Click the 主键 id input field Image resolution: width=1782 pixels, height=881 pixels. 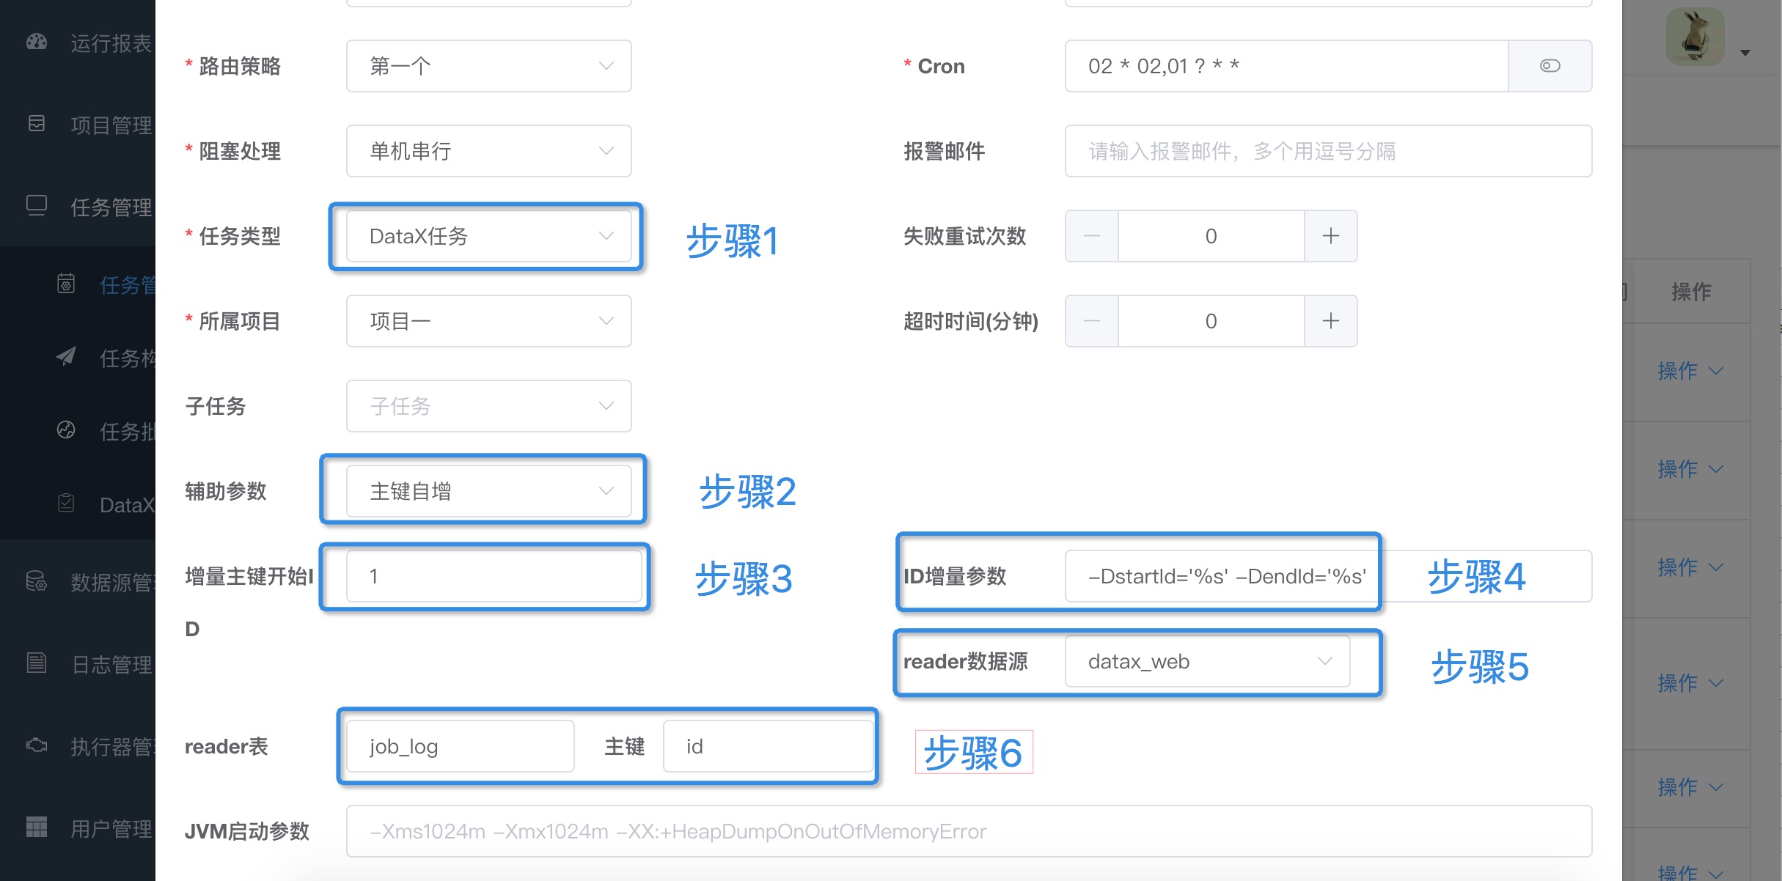tap(768, 746)
